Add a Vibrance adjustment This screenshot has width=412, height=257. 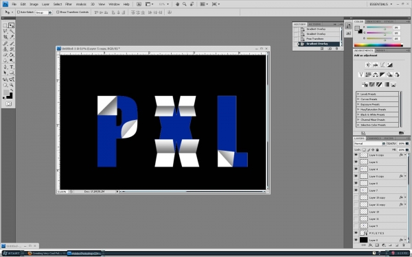[x=361, y=75]
